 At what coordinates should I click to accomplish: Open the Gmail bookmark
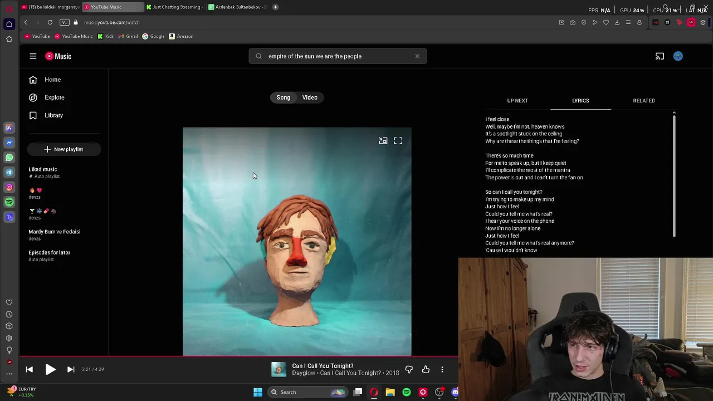pos(128,36)
